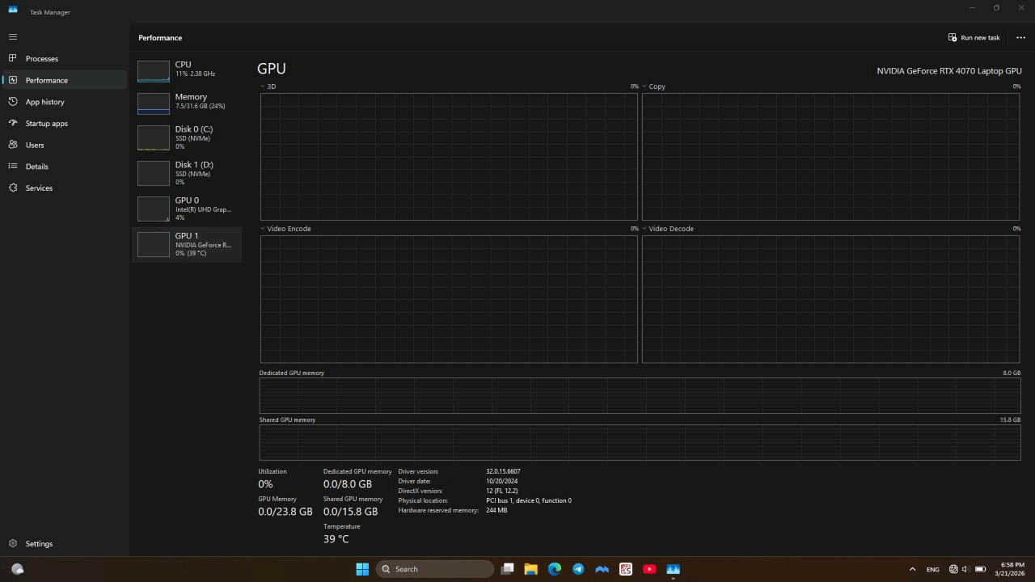Open the Services page
1035x582 pixels.
point(38,188)
